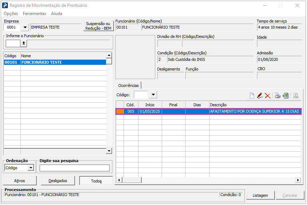Click AFASTAMENTO POR DOENÇA SUPERIOR A 15 DIAS cell
The image size is (307, 205).
(255, 111)
